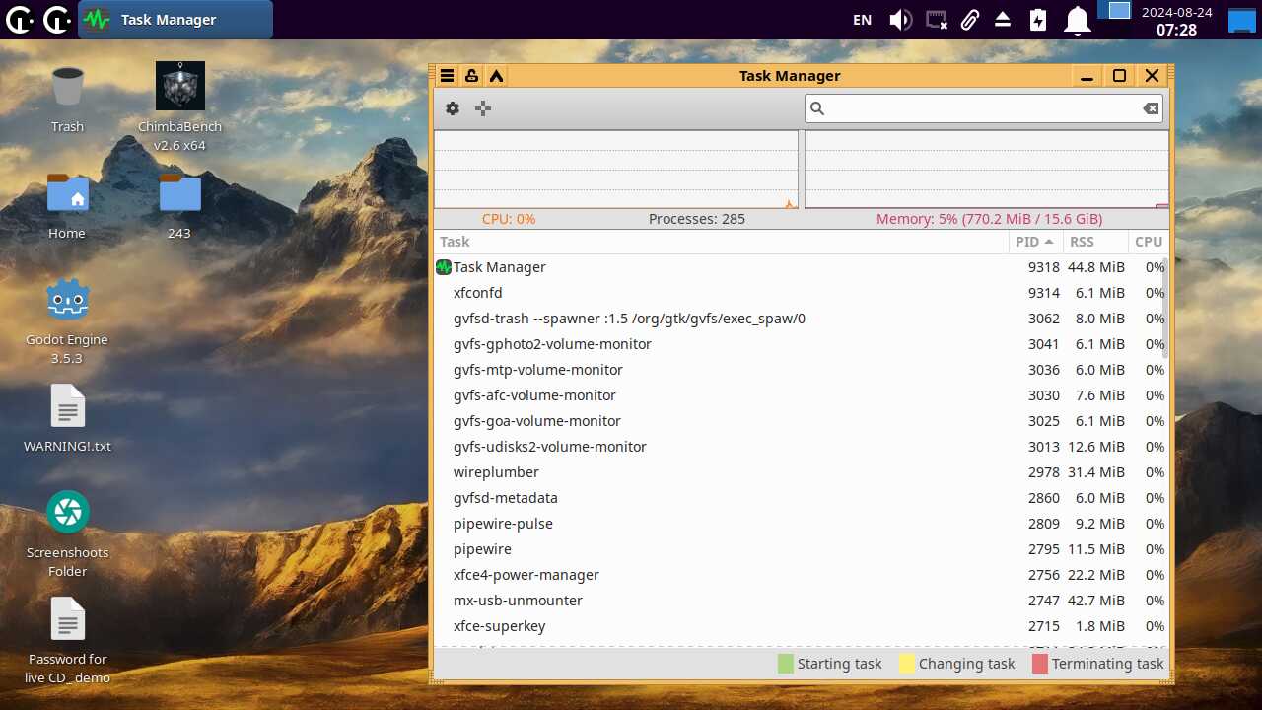Click the Processes: 285 count label
The width and height of the screenshot is (1262, 710).
coord(697,219)
